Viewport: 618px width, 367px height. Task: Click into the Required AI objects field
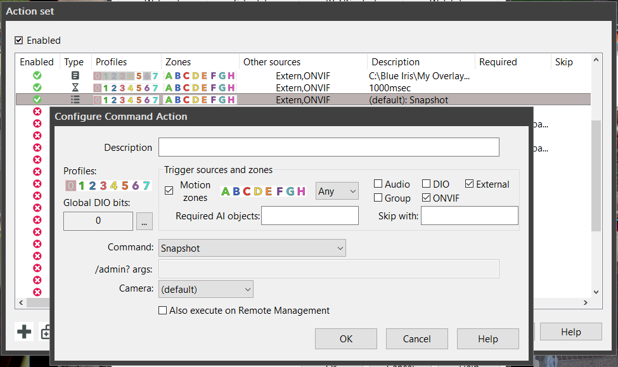[x=310, y=216]
